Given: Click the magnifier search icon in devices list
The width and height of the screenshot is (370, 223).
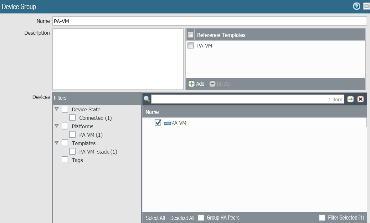Looking at the screenshot, I should pyautogui.click(x=146, y=99).
